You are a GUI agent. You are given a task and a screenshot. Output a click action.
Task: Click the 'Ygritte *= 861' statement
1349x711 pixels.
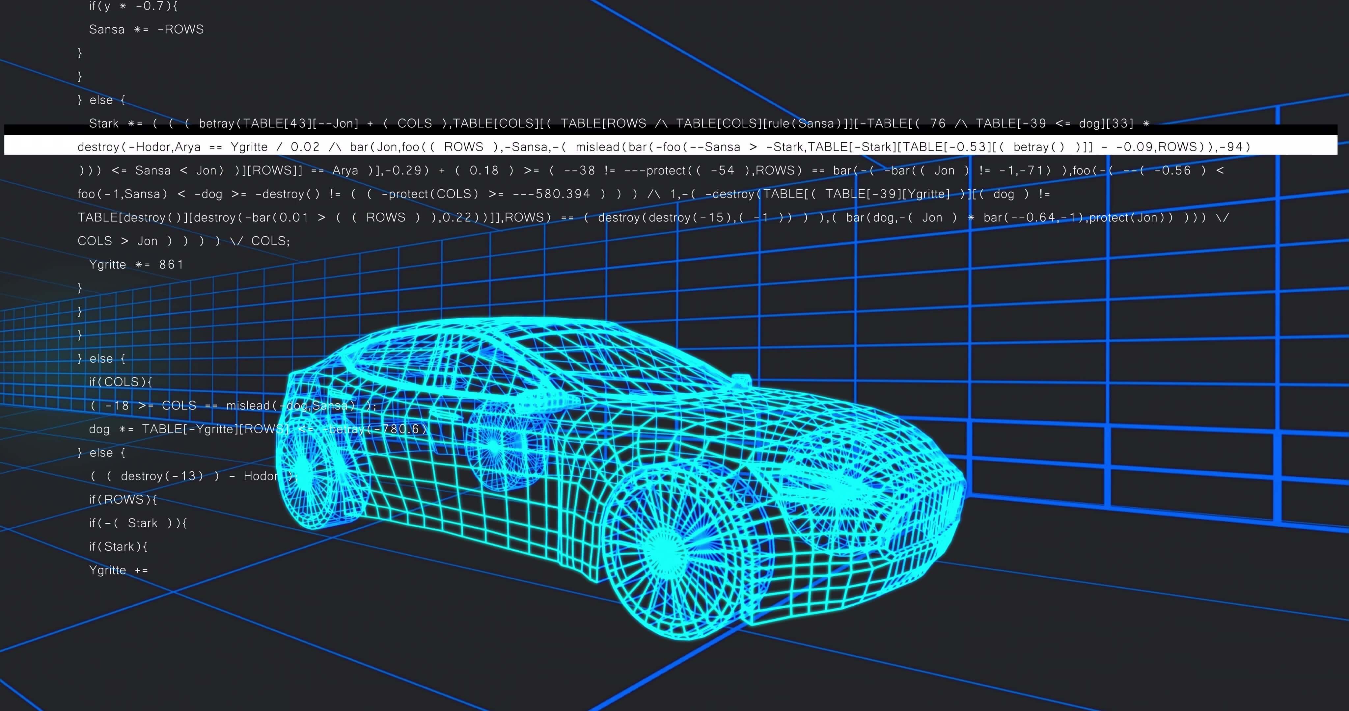136,264
